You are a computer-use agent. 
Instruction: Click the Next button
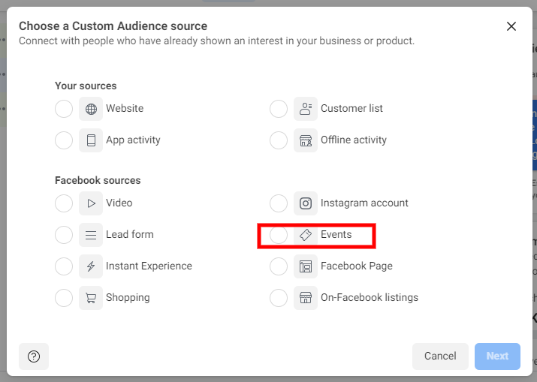pos(497,356)
